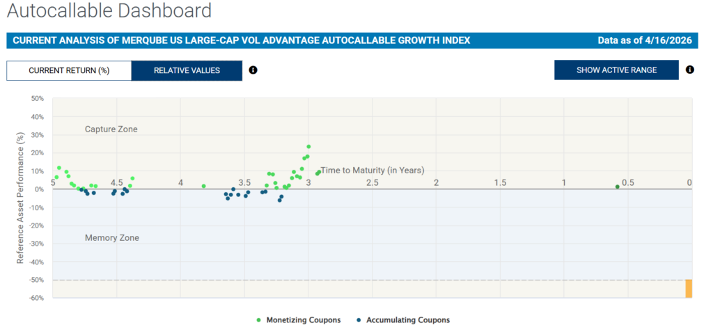Click the isolated green point right of 4 years
Screen dimensions: 713x332
click(203, 187)
